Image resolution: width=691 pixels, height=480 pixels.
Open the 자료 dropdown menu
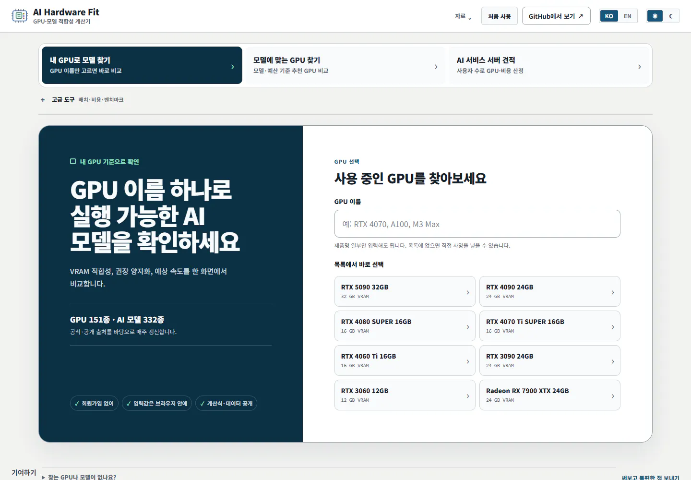coord(463,16)
